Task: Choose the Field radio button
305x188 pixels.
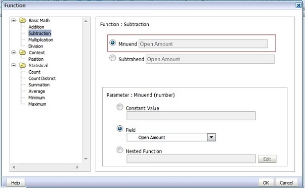Action: click(120, 129)
